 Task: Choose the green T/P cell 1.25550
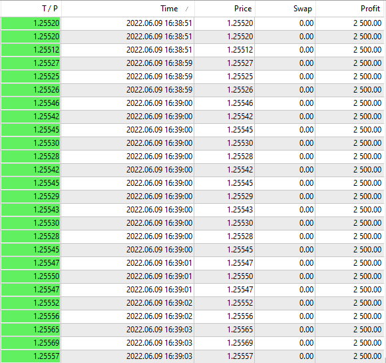point(31,276)
